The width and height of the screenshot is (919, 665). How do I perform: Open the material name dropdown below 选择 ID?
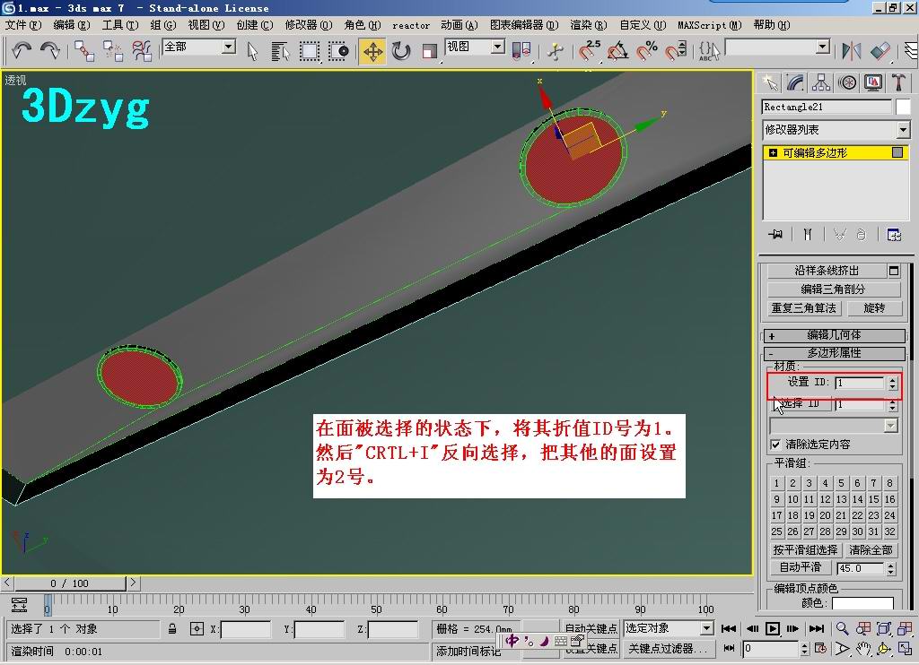[890, 426]
